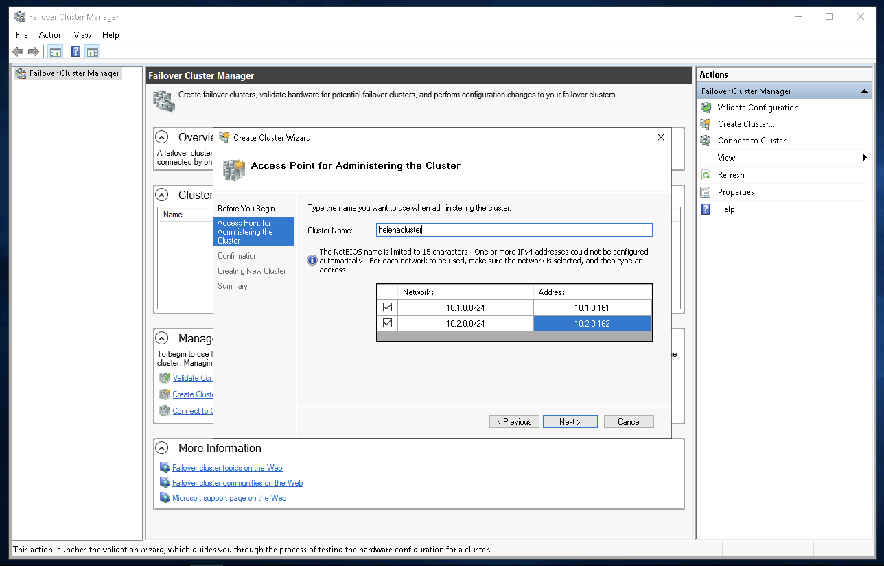Image resolution: width=884 pixels, height=566 pixels.
Task: Click the Validate Configuration icon in Actions
Action: (x=706, y=108)
